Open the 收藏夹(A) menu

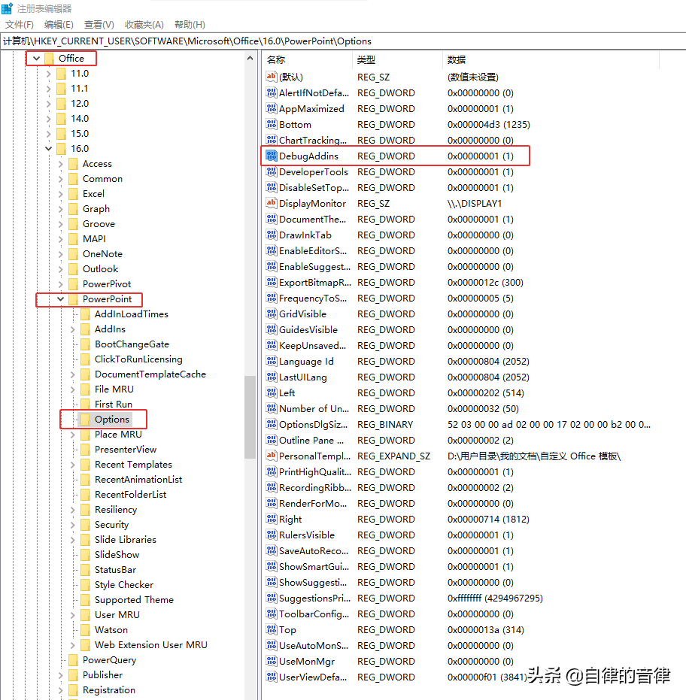pos(144,25)
